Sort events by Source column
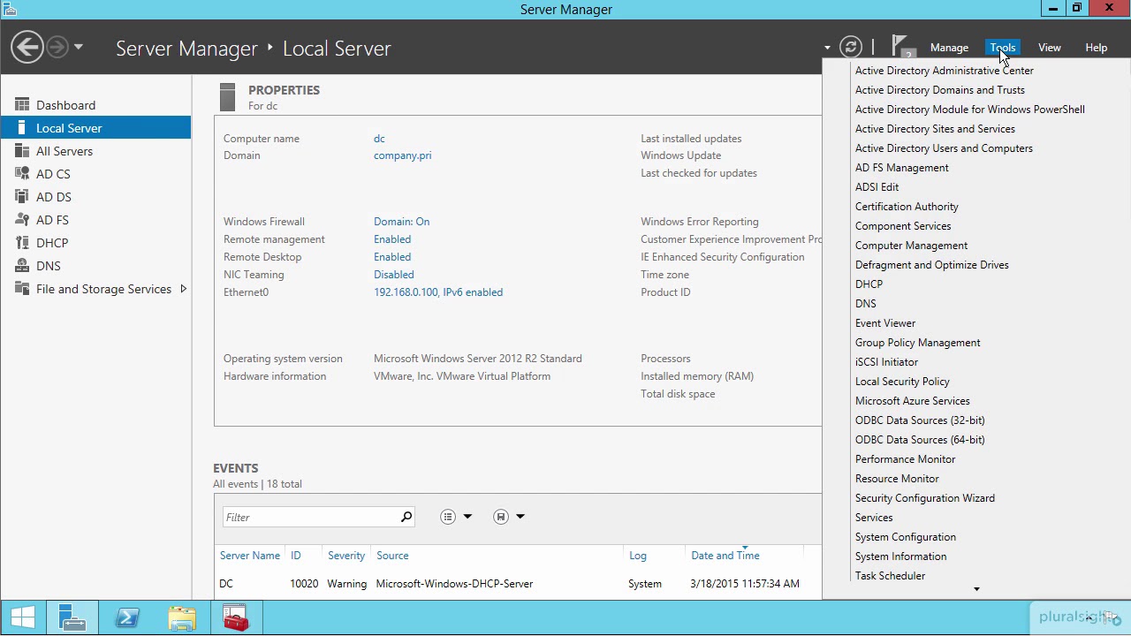1131x636 pixels. point(392,556)
